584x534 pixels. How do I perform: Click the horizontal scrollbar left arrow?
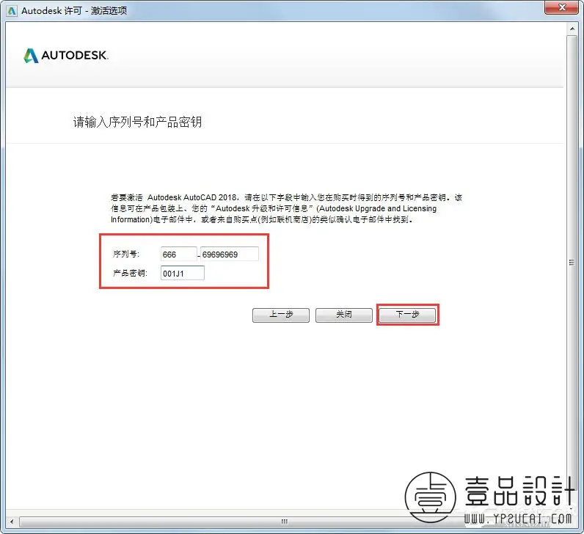[x=12, y=522]
